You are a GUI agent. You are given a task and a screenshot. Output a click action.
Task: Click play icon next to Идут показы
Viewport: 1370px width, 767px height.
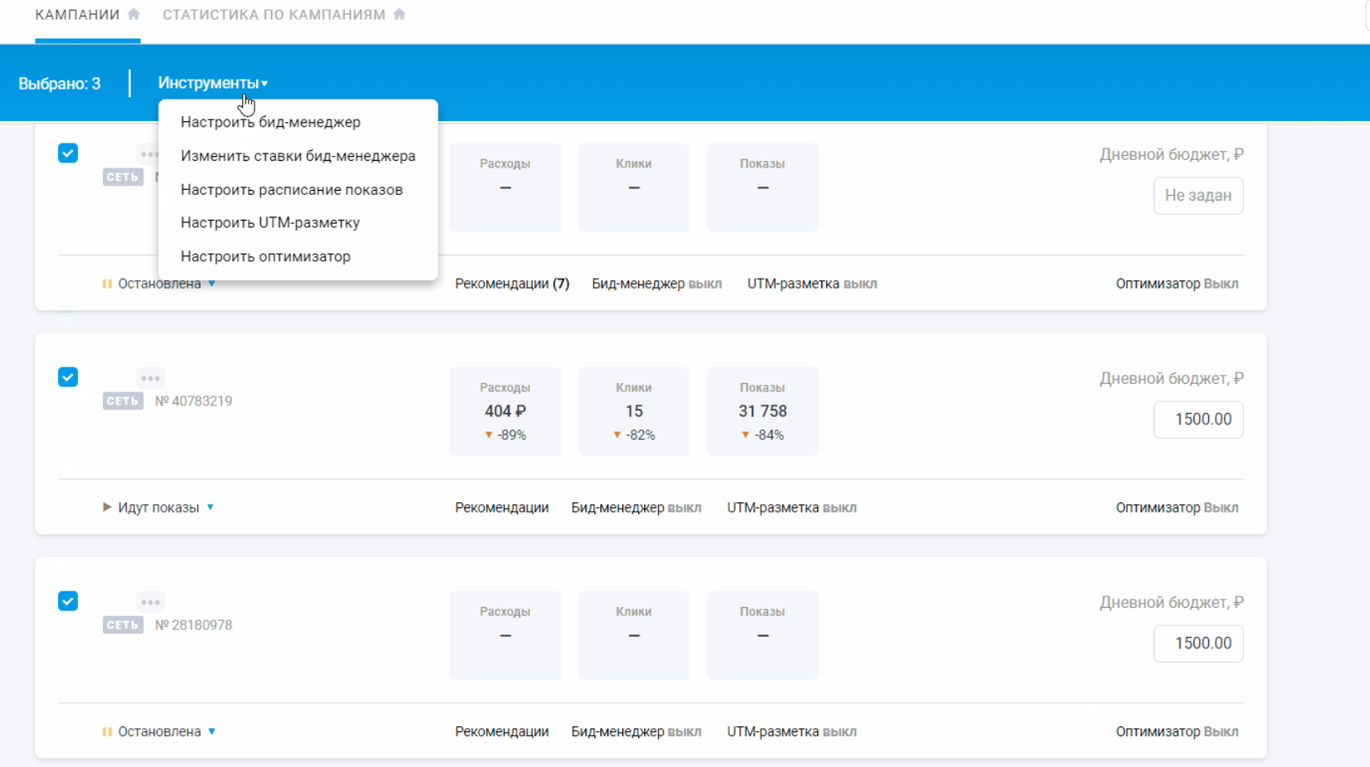[x=107, y=507]
